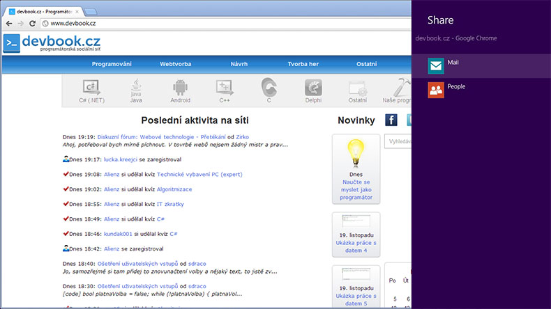551x309 pixels.
Task: Share via People in the Share panel
Action: tap(481, 90)
